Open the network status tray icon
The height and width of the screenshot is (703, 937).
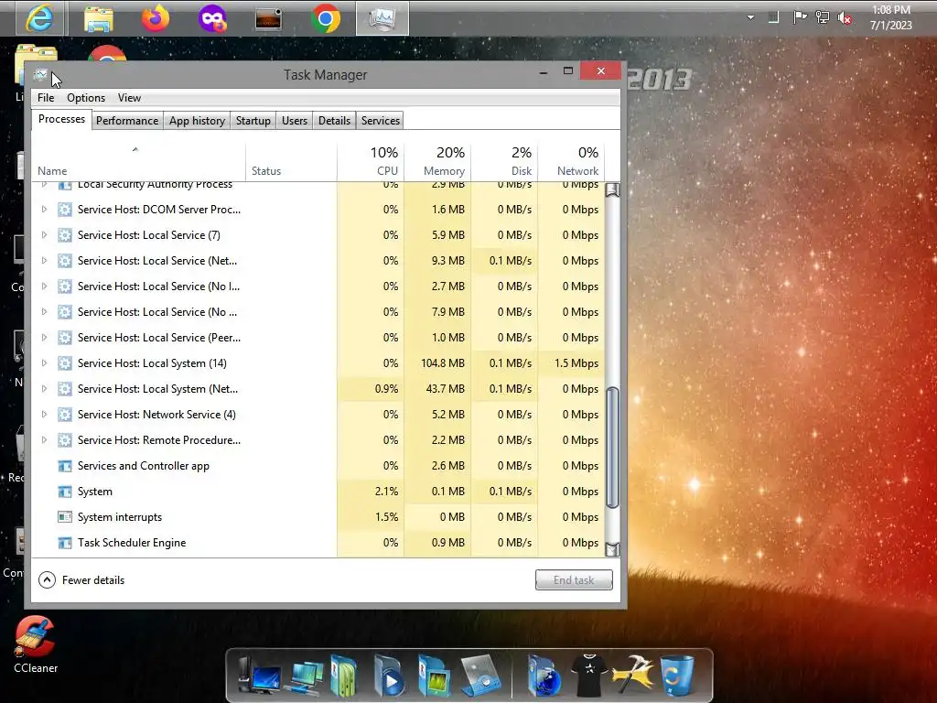823,17
